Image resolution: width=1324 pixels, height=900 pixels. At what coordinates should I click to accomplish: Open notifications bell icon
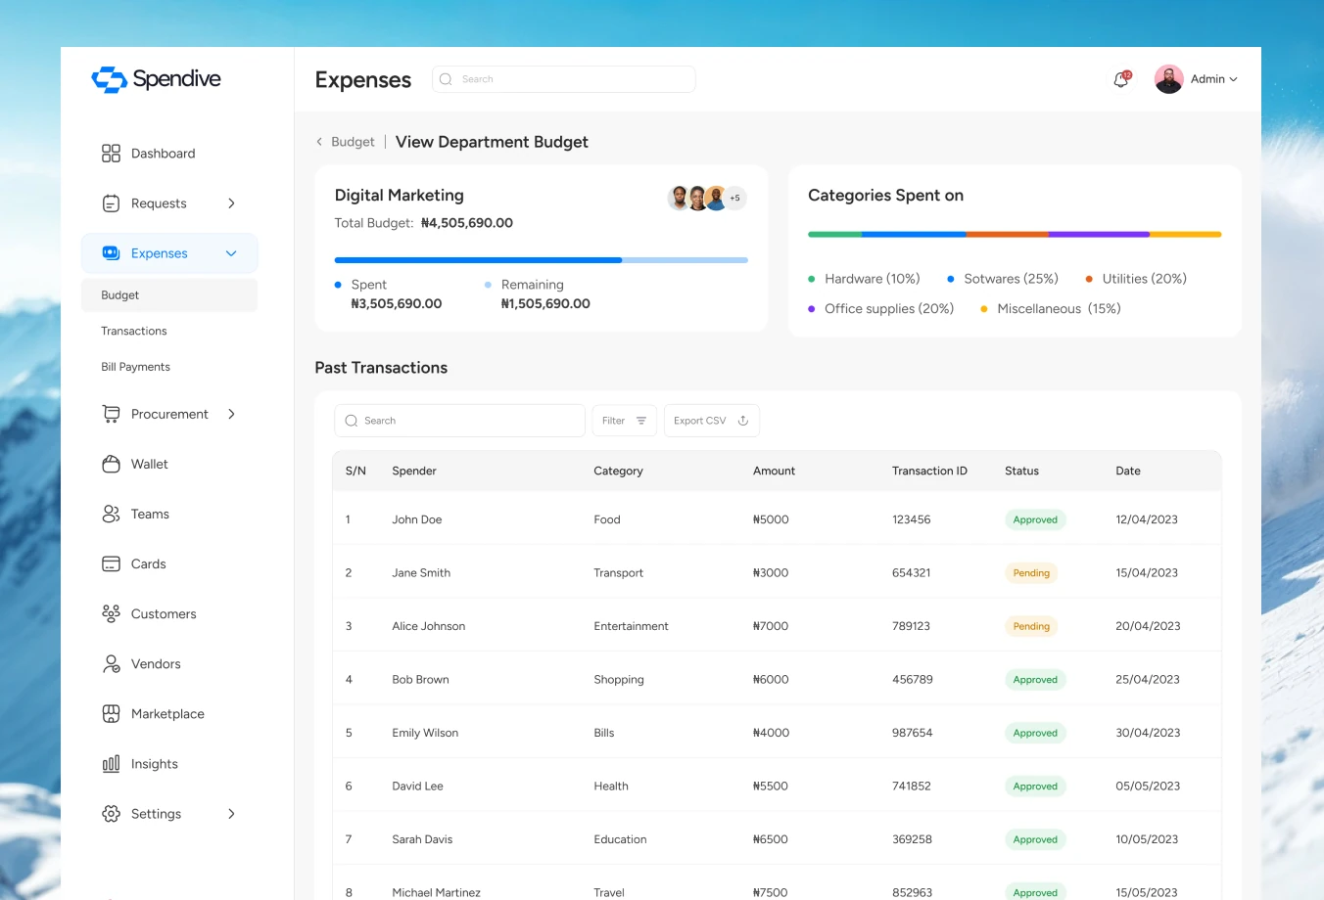(x=1121, y=79)
